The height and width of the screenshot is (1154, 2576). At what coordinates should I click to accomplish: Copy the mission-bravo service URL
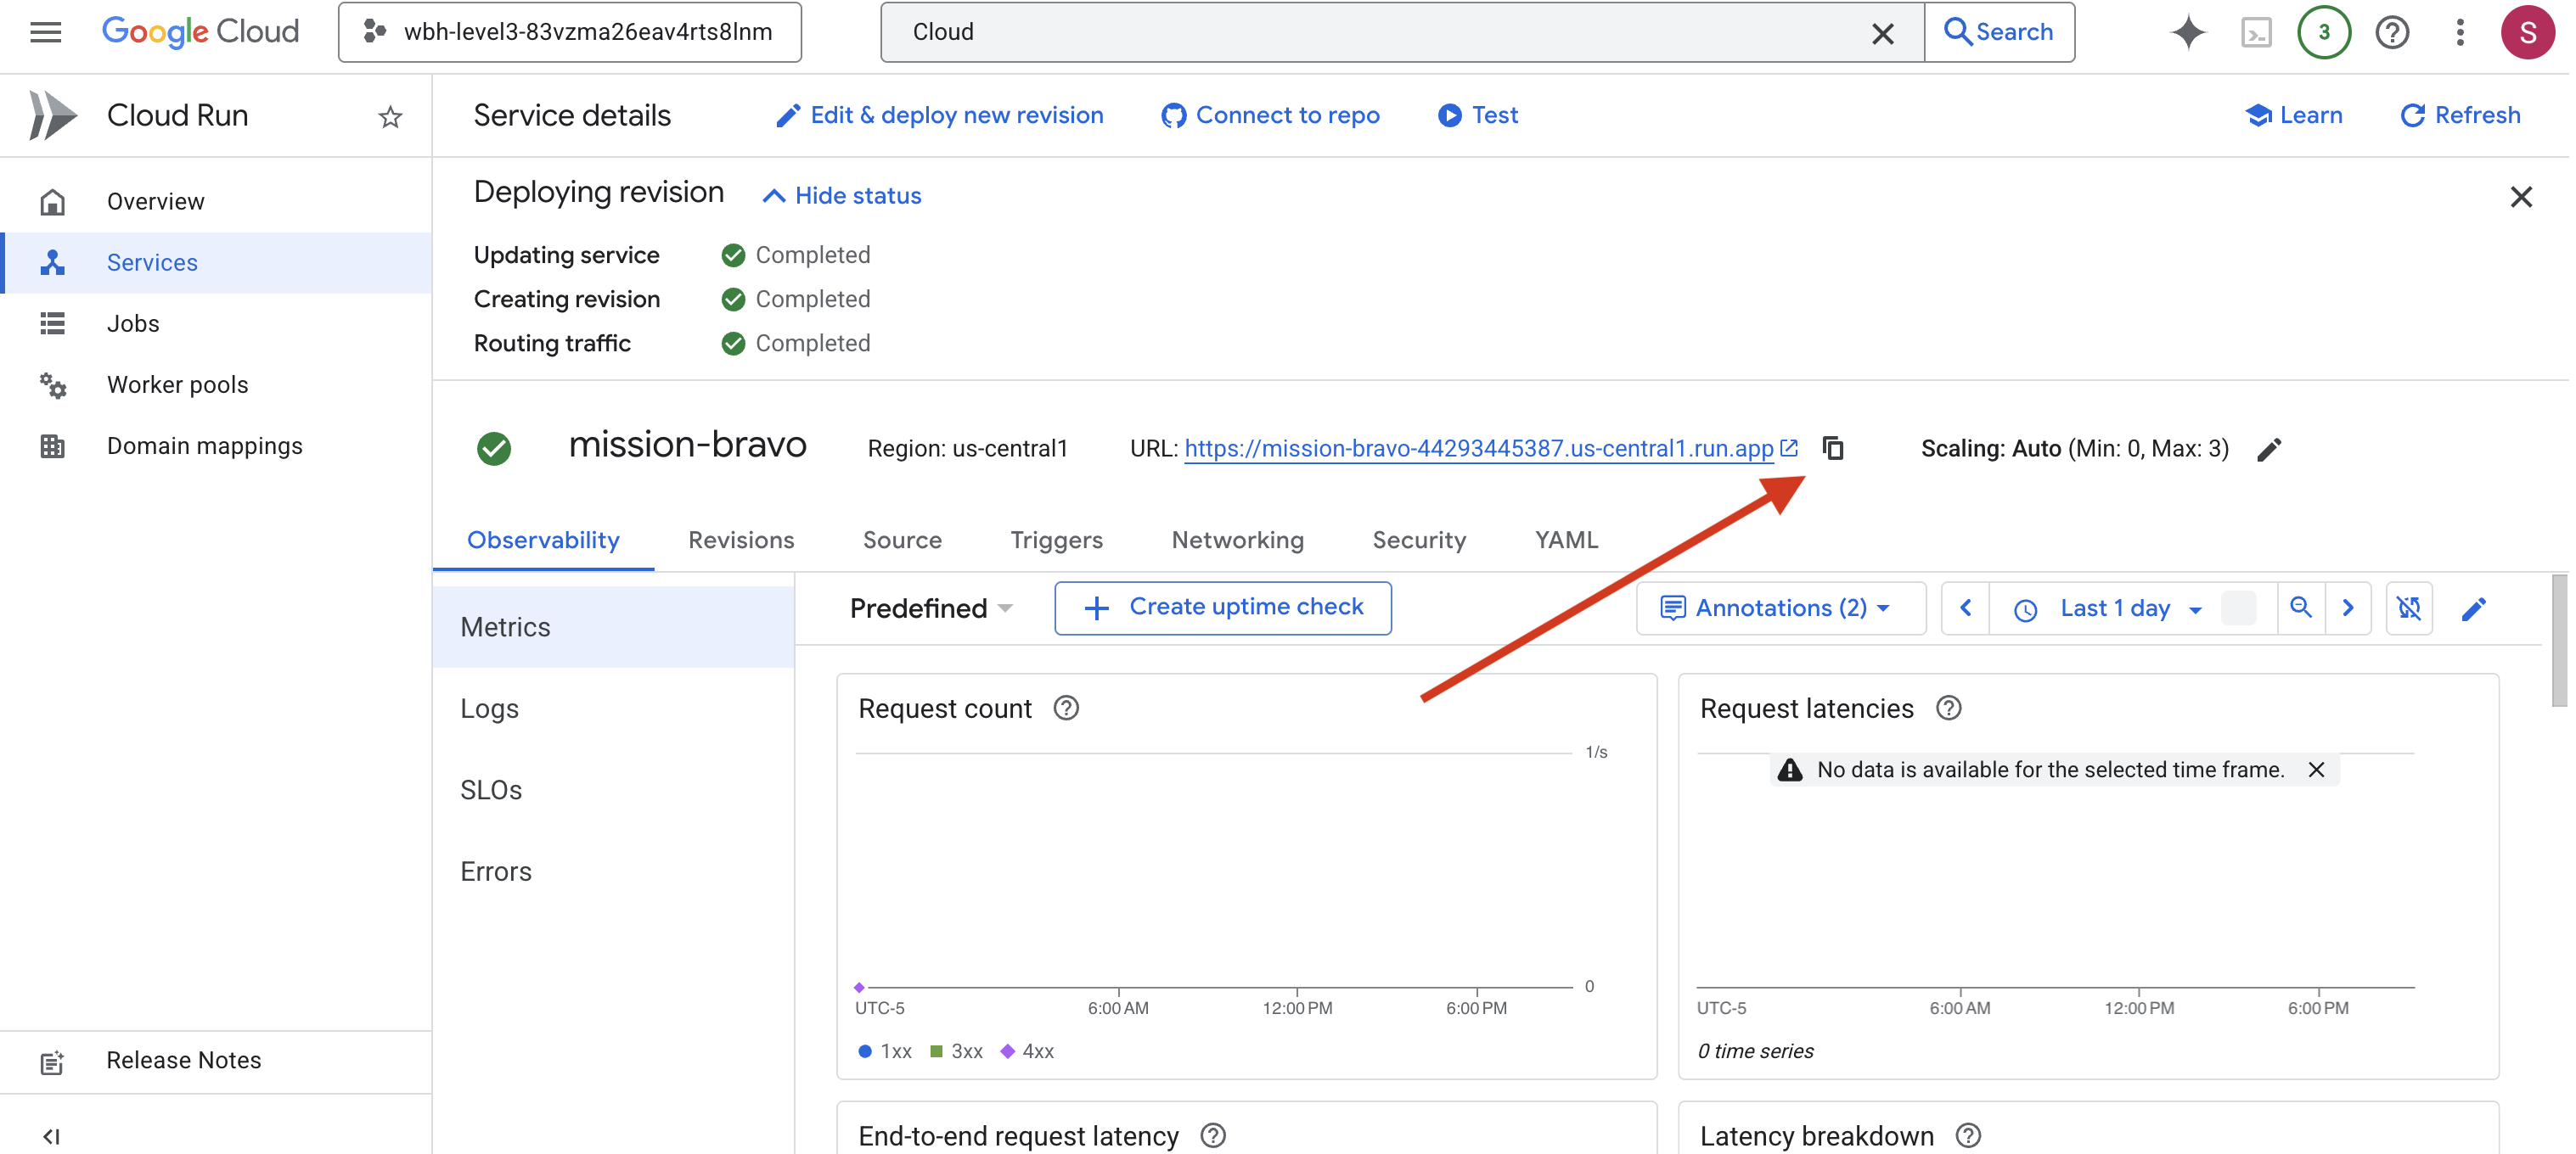[1832, 449]
